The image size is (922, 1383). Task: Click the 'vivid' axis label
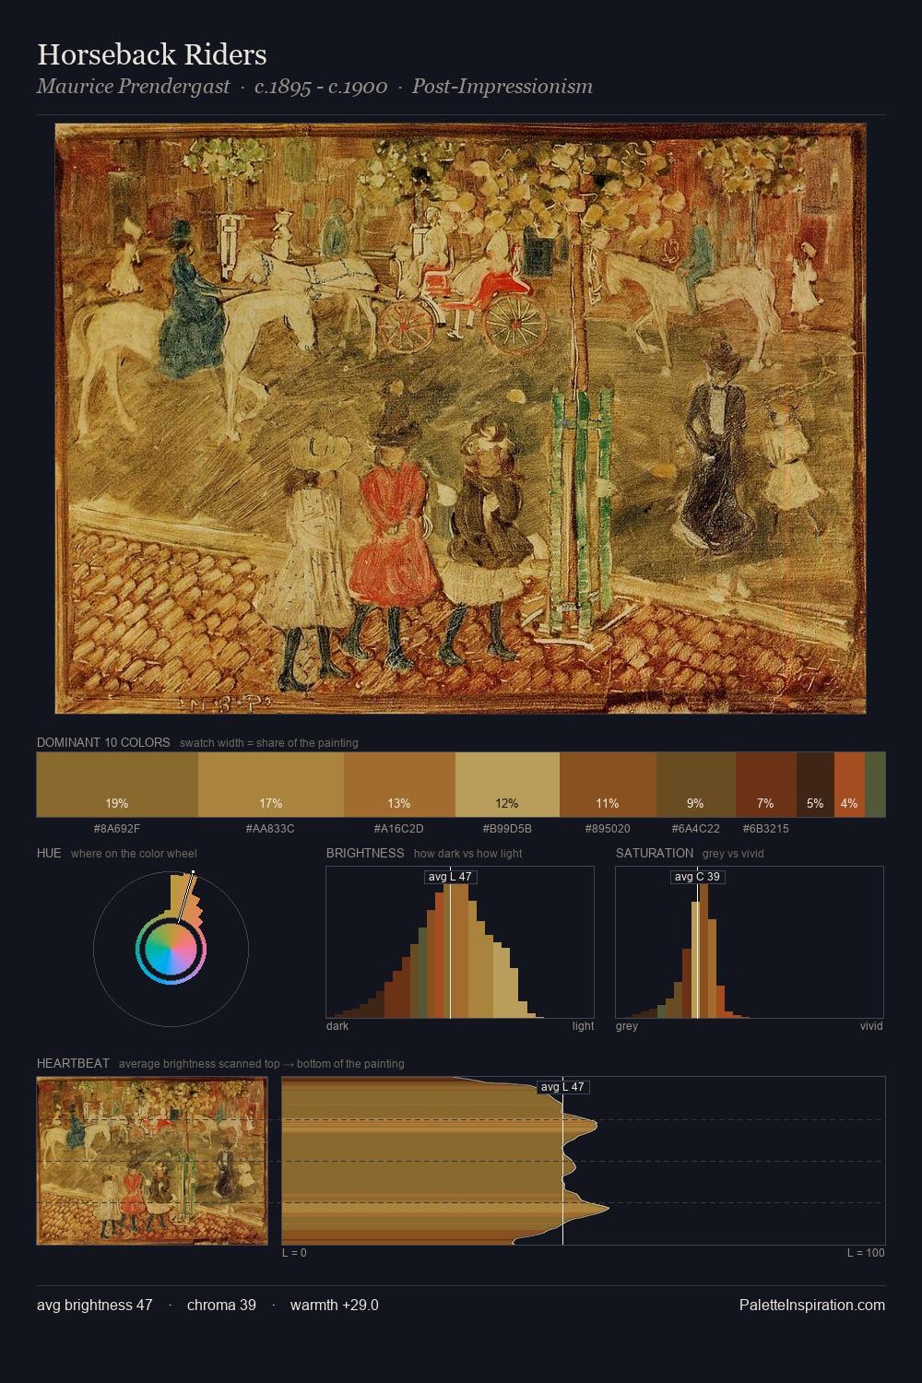(x=871, y=1026)
